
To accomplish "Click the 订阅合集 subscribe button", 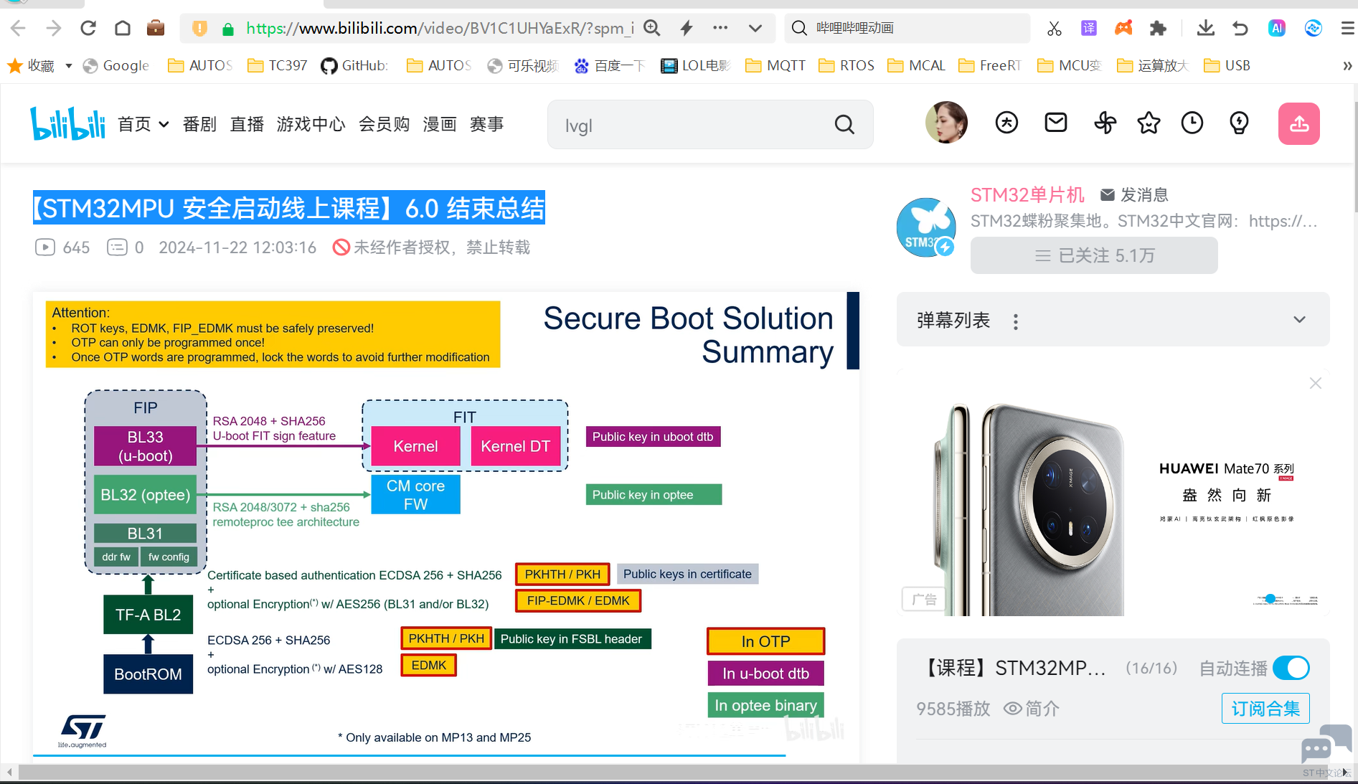I will click(1265, 709).
